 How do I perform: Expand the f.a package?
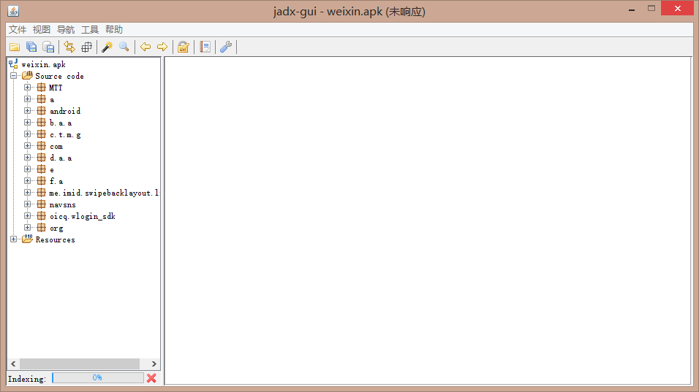pos(28,180)
